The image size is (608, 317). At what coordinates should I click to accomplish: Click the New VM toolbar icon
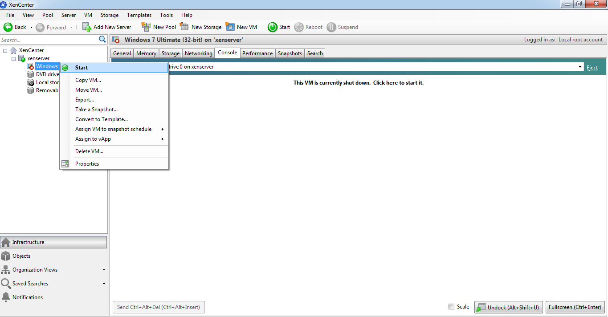(230, 27)
